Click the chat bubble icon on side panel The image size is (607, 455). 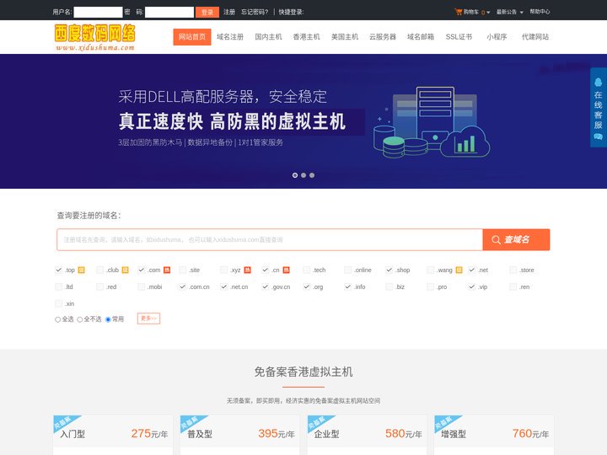point(598,136)
